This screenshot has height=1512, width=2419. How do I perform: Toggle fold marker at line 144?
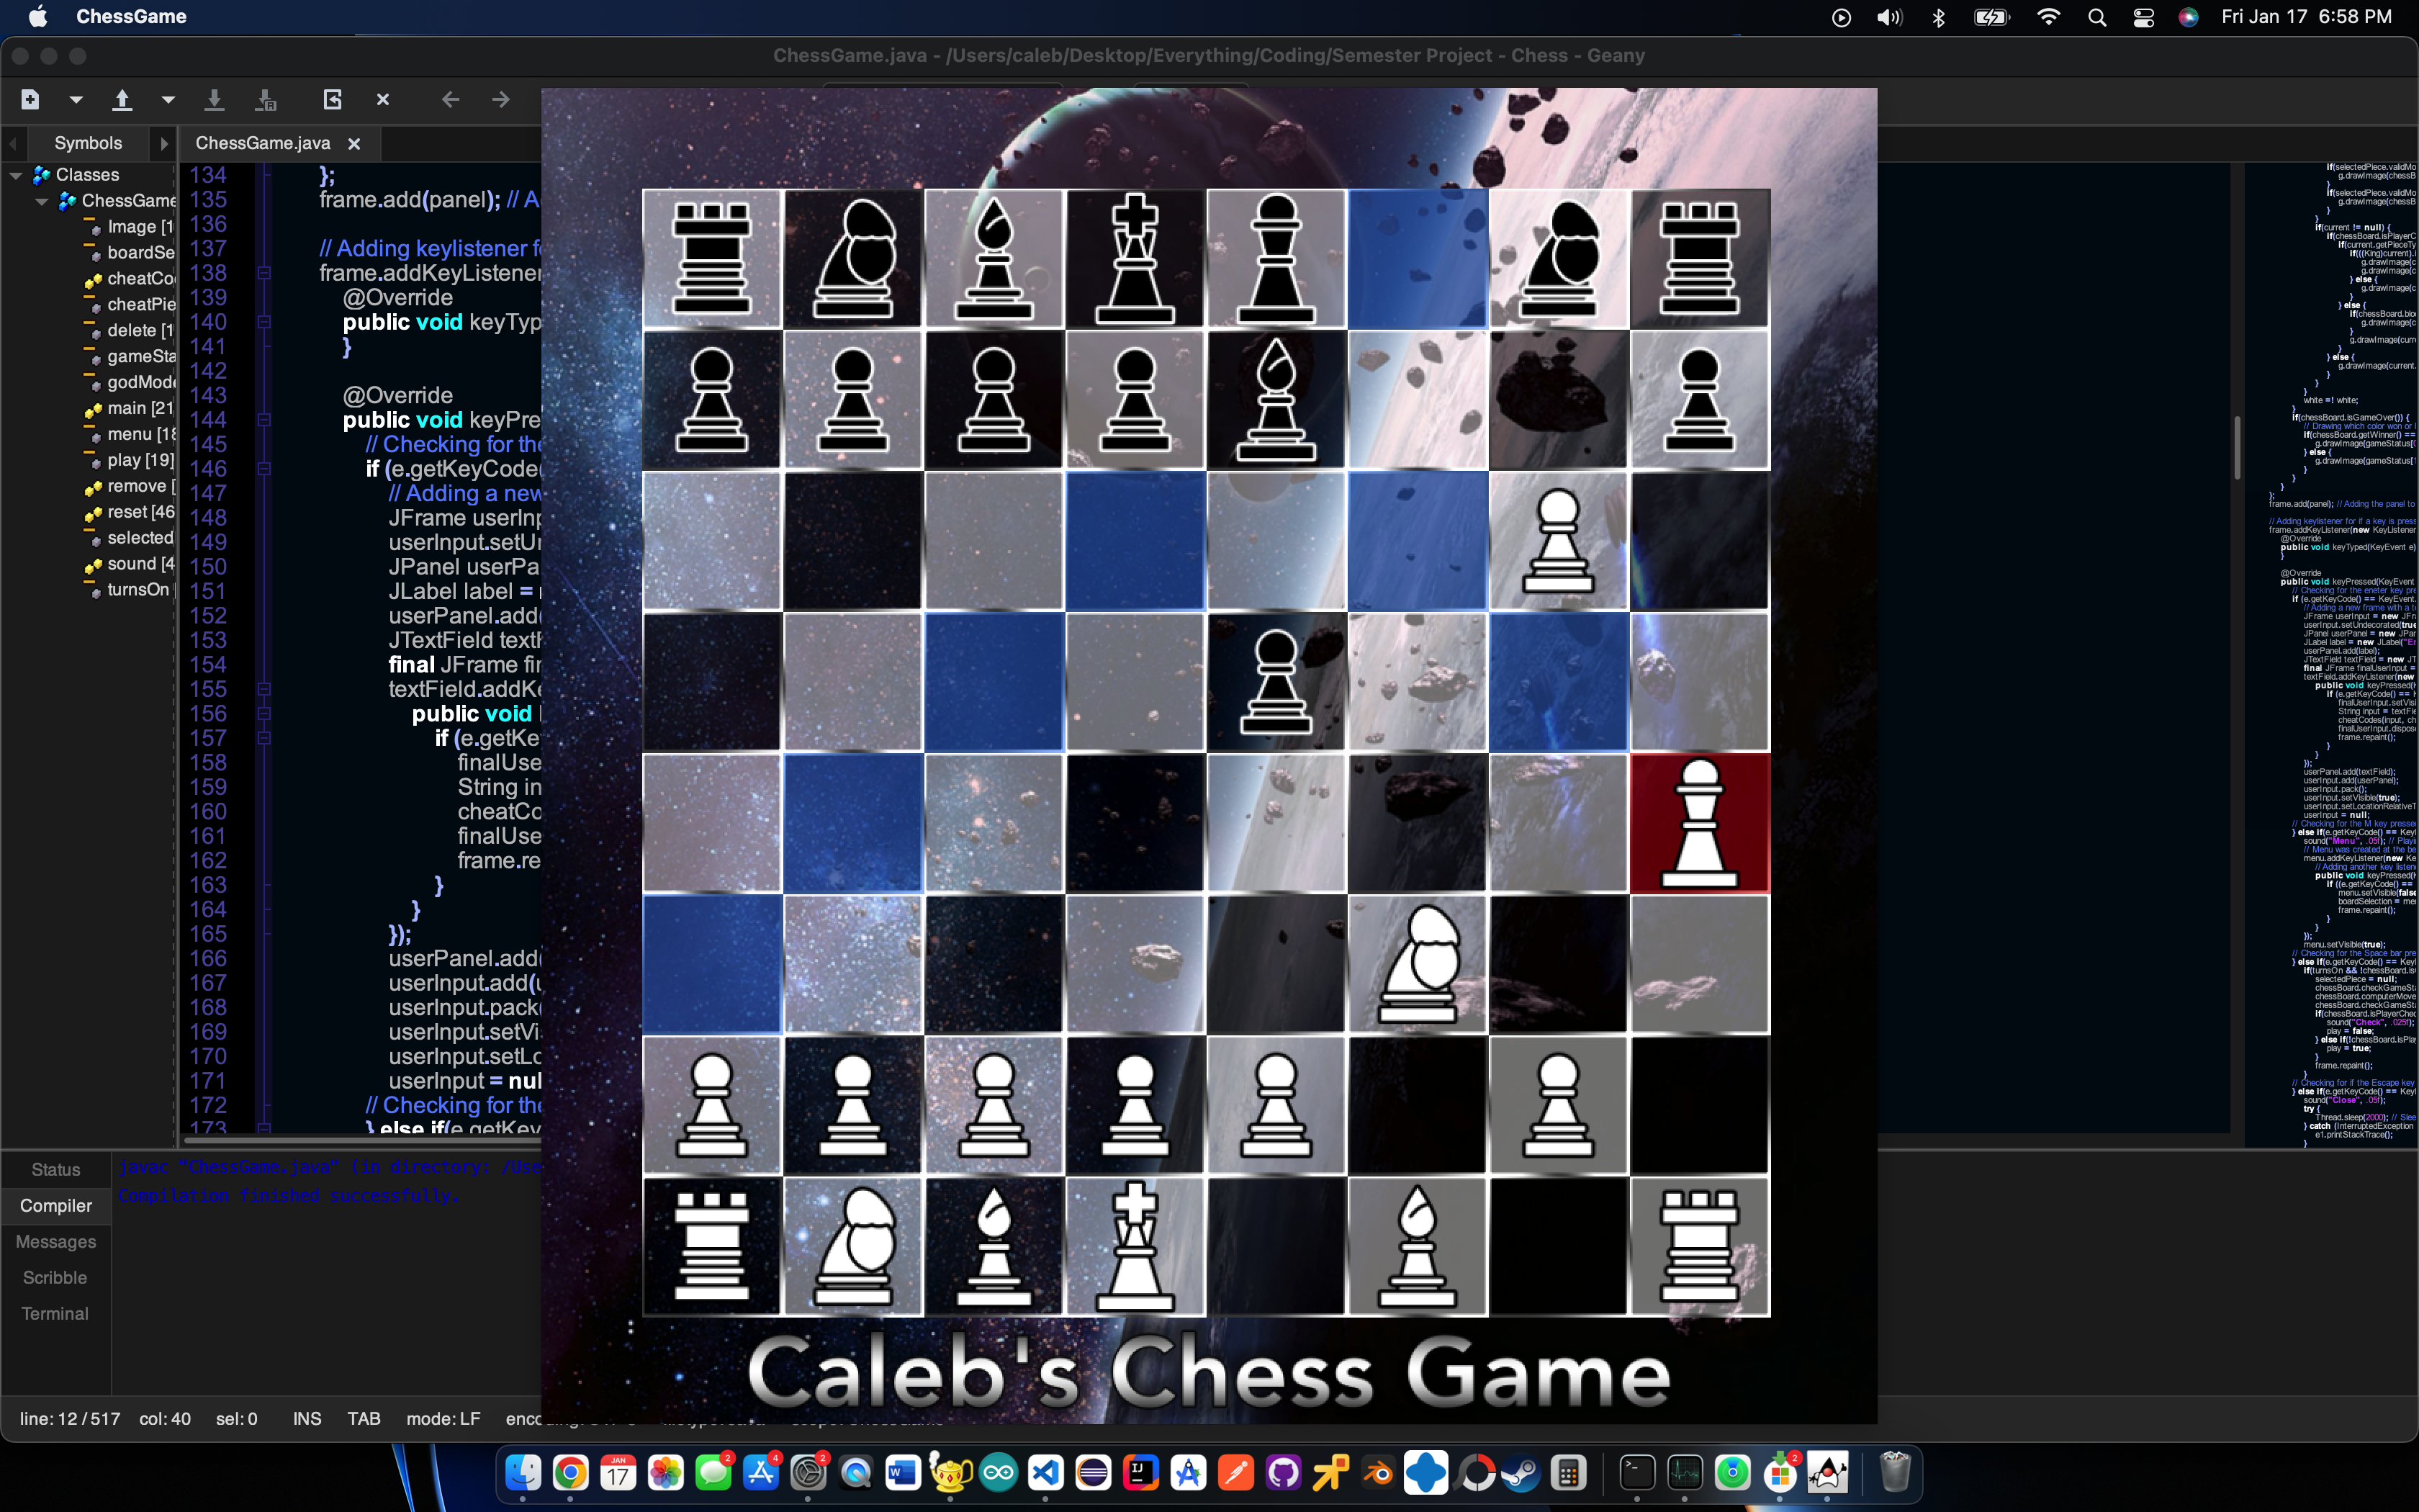click(x=264, y=420)
